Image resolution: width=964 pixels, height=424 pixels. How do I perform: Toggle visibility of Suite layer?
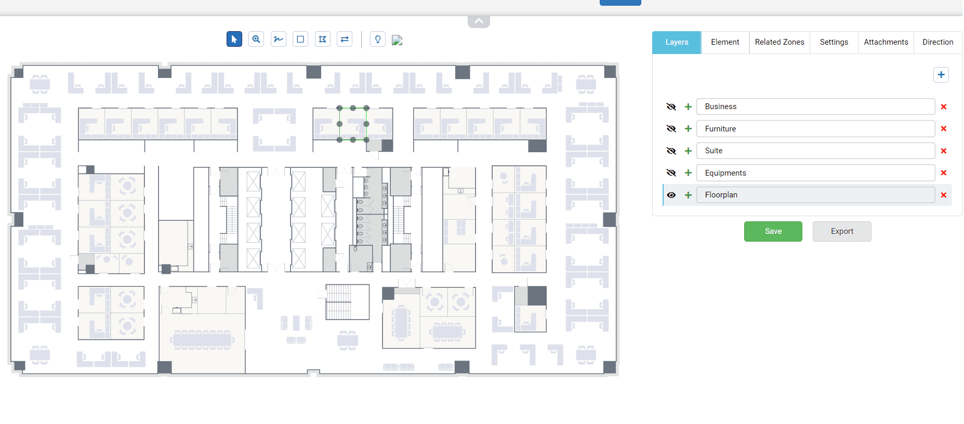click(x=671, y=151)
